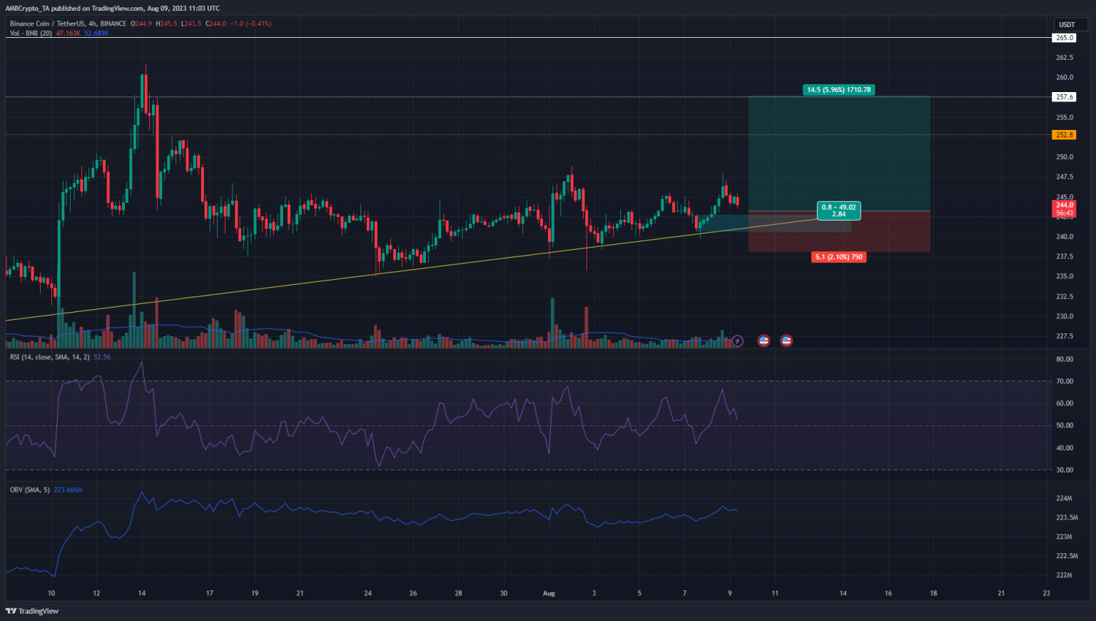Select the 257.6 price level label

point(1064,97)
